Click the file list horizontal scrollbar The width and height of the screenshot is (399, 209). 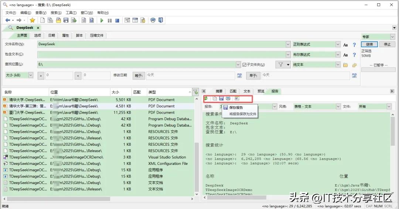98,199
